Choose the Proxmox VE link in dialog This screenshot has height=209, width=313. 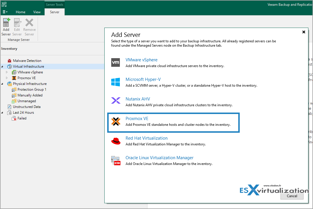[x=137, y=119]
